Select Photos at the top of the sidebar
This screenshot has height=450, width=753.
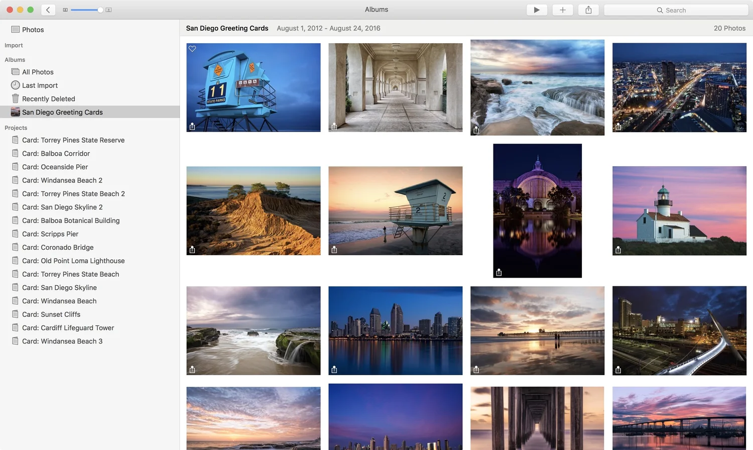click(33, 30)
